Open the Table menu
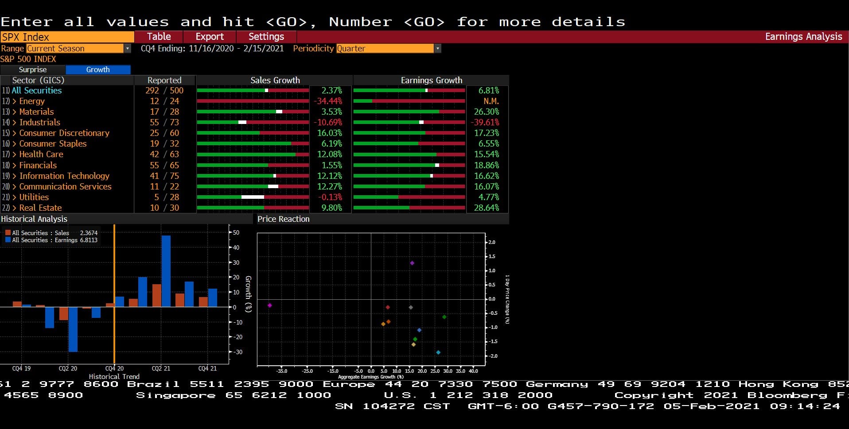 [x=159, y=37]
